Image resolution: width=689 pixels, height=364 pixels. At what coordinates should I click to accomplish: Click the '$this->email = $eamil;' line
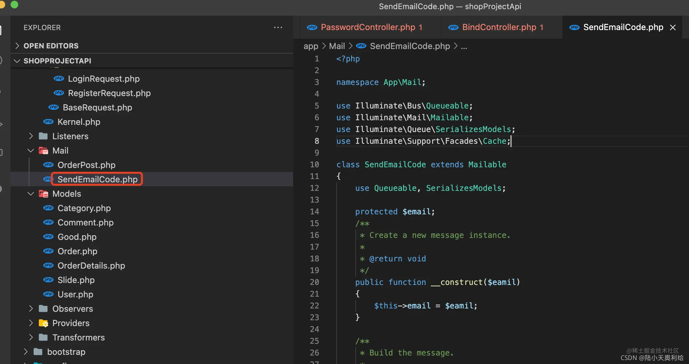click(x=426, y=306)
